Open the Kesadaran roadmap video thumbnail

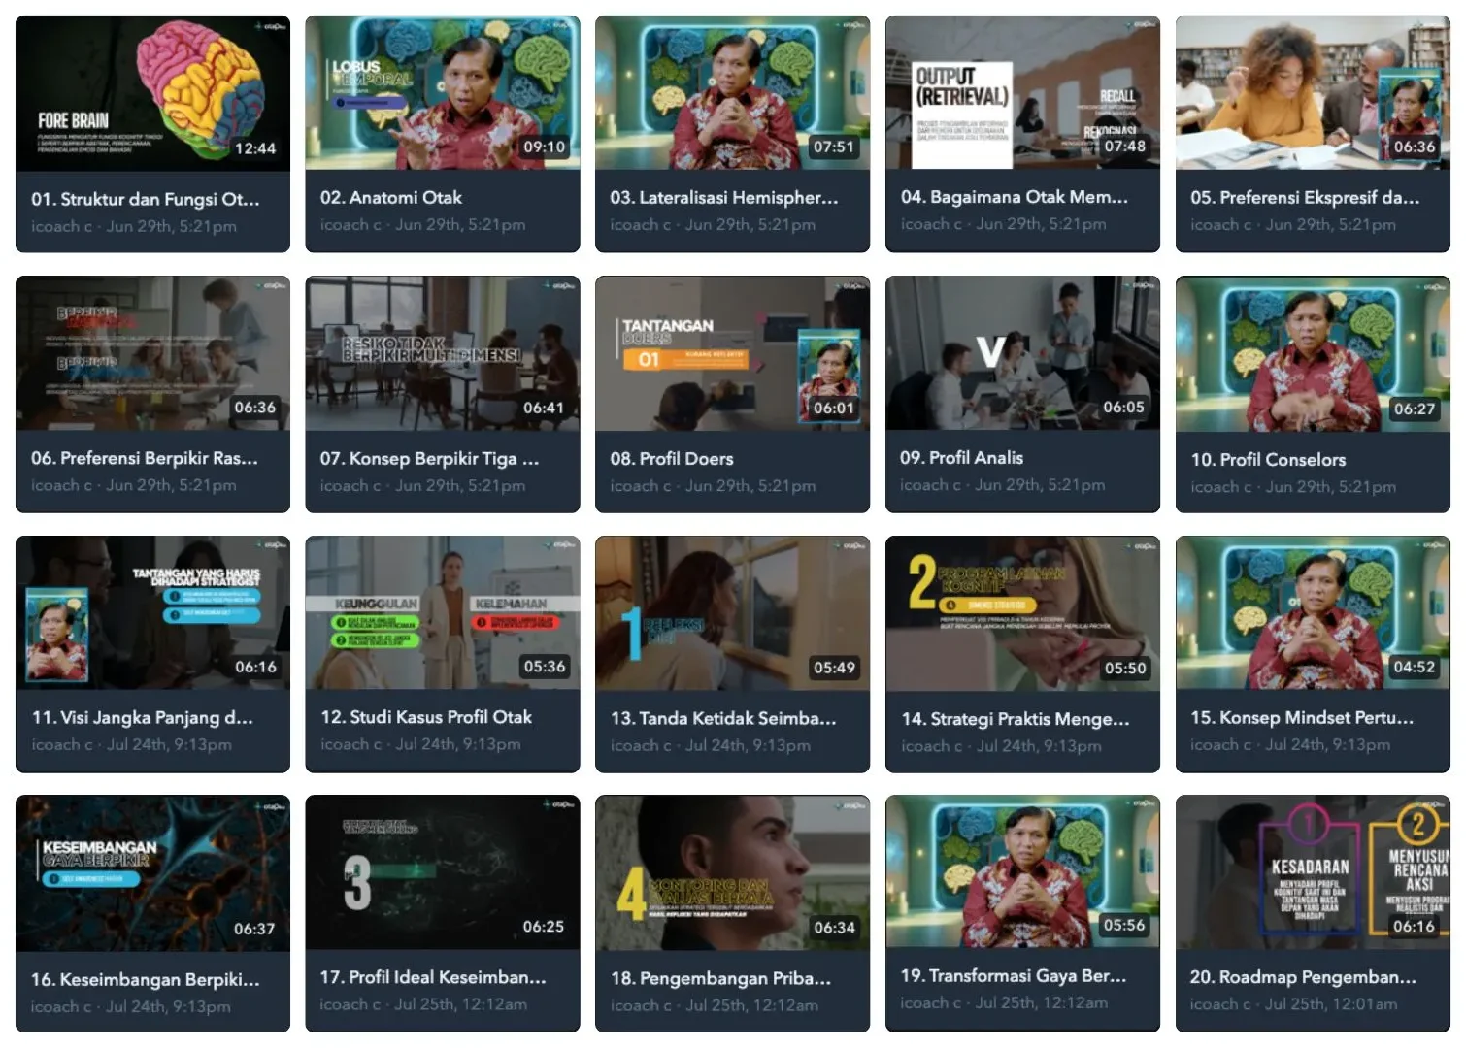coord(1313,872)
